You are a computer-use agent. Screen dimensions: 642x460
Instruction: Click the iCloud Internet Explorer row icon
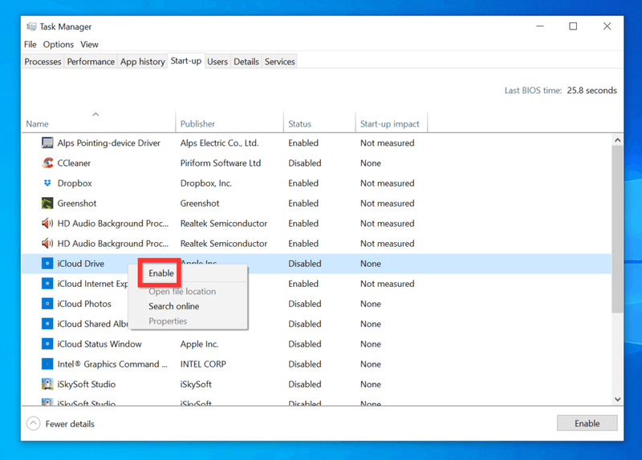point(47,284)
